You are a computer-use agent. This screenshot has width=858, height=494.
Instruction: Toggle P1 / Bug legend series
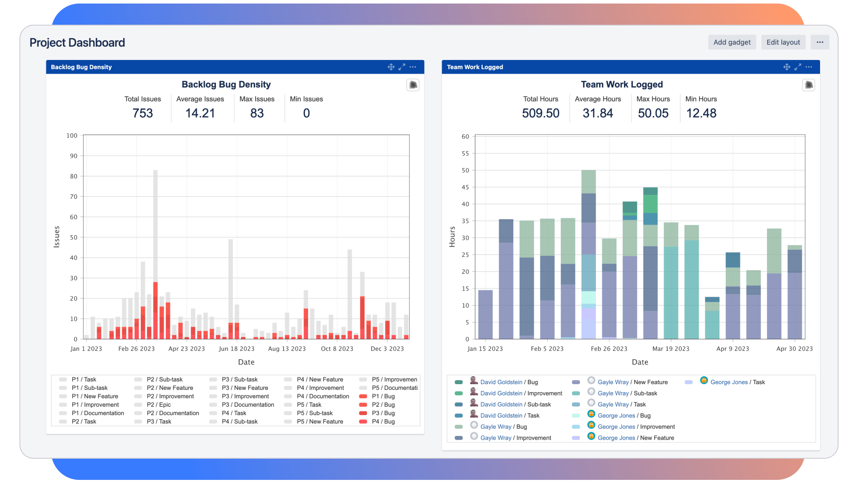[x=377, y=397]
